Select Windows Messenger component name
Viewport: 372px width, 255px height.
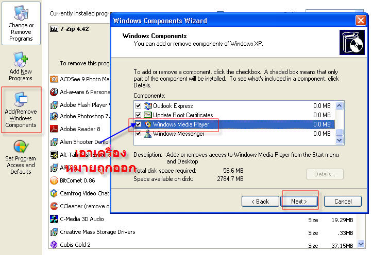click(x=178, y=134)
